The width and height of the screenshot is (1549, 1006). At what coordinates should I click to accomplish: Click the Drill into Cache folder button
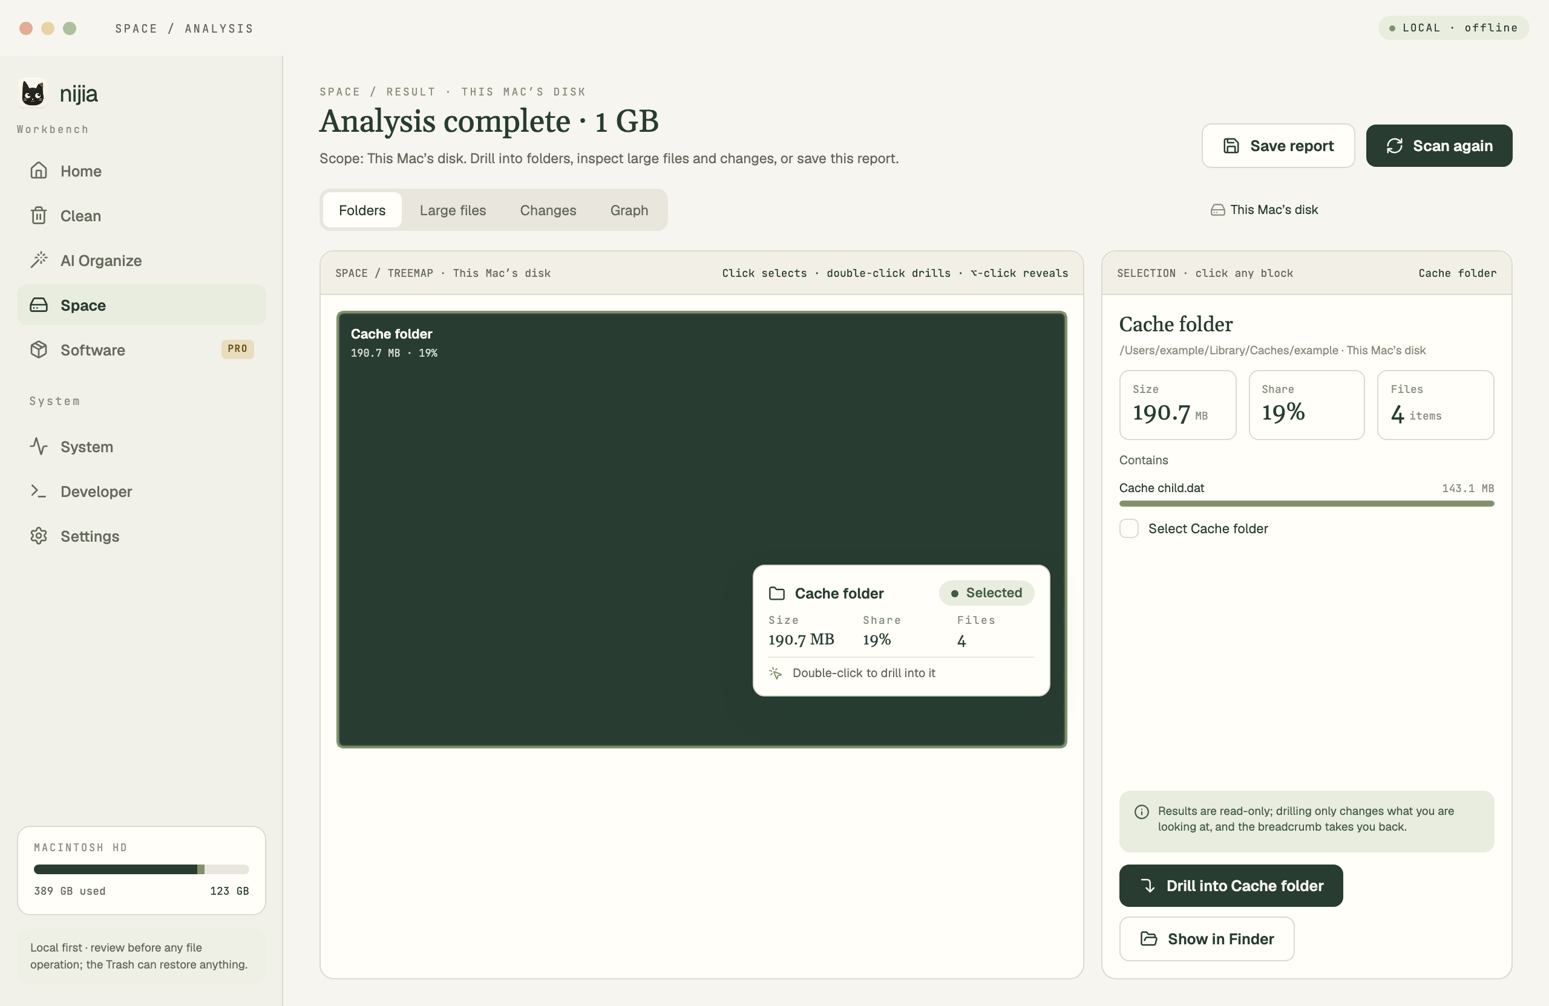coord(1231,886)
